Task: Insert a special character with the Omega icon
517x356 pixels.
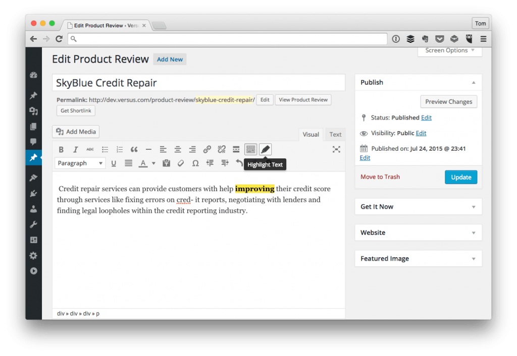Action: (x=195, y=163)
